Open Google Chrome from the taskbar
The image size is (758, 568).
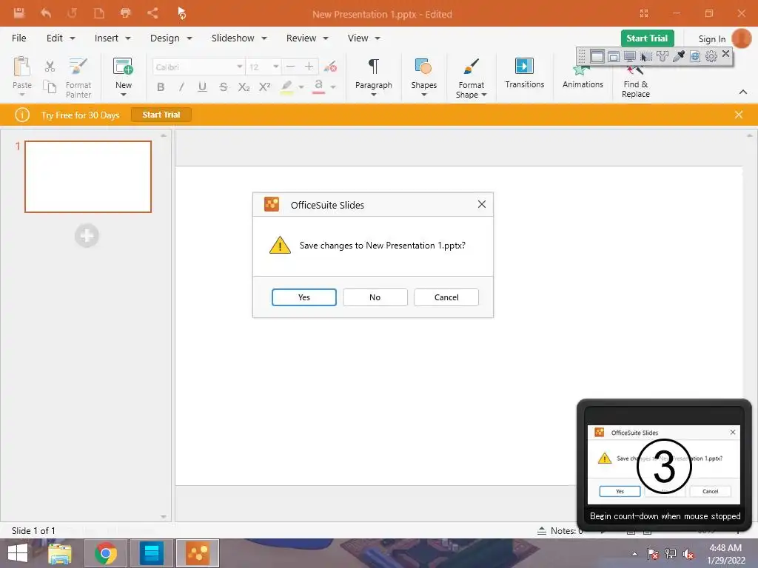[106, 553]
